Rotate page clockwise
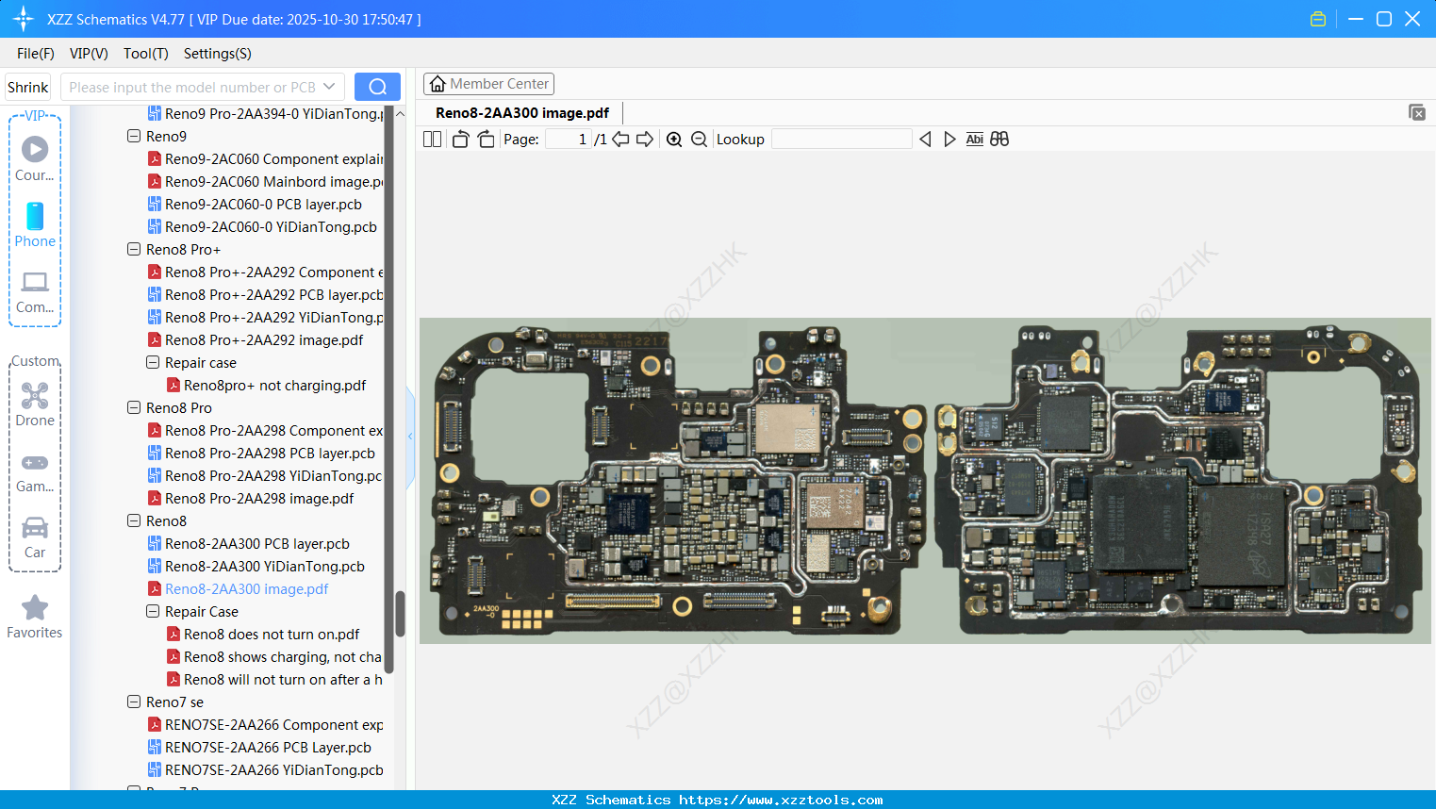This screenshot has width=1436, height=809. click(x=486, y=140)
